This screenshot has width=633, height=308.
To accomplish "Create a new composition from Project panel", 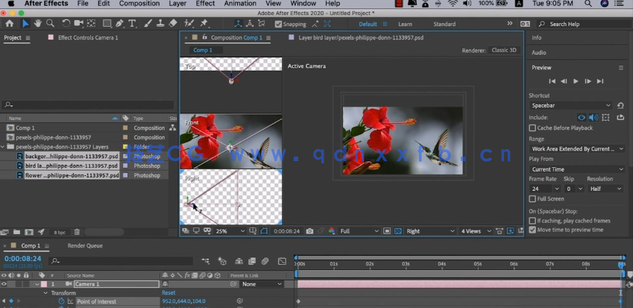I will click(x=28, y=232).
